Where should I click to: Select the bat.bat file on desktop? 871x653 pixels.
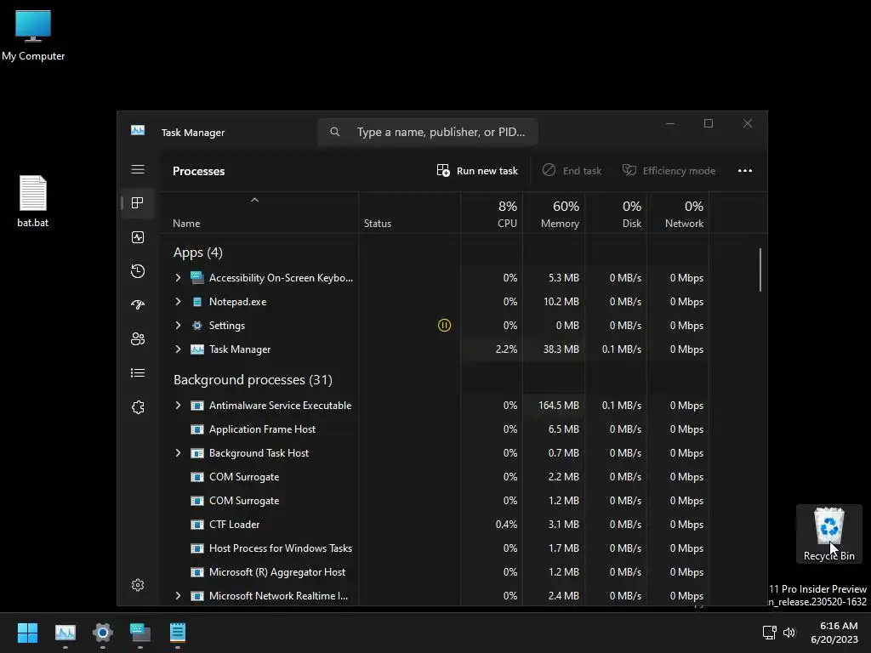tap(33, 201)
